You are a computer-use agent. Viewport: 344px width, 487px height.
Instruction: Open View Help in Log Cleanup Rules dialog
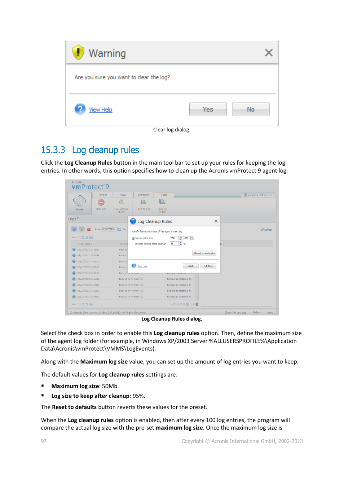142,266
